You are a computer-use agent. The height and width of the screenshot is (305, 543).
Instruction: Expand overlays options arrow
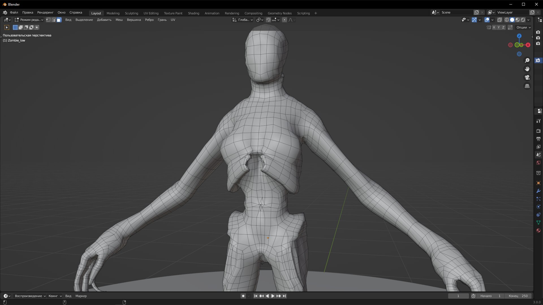(492, 20)
